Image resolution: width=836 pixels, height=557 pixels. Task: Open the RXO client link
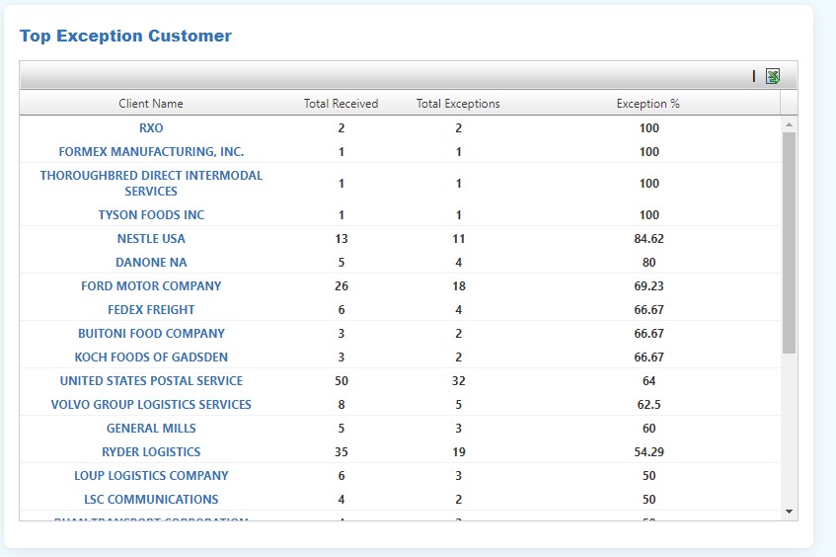[151, 128]
